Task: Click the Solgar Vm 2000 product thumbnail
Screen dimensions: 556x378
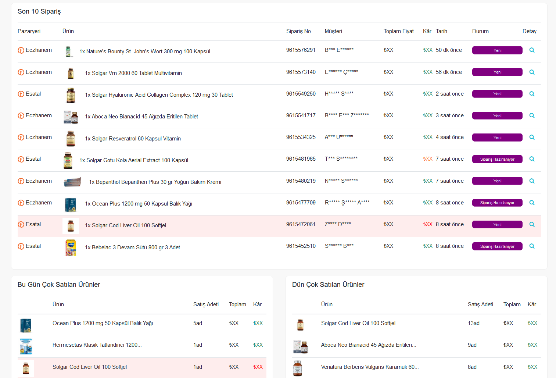Action: (71, 73)
